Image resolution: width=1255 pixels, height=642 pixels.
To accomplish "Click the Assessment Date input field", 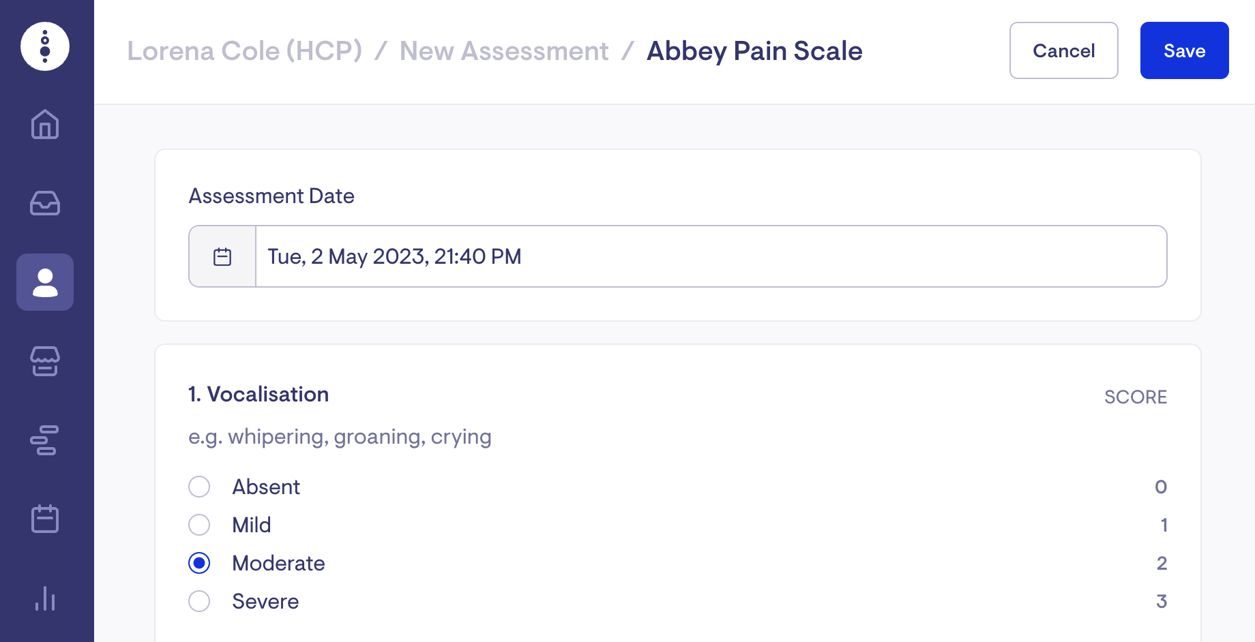I will [711, 257].
